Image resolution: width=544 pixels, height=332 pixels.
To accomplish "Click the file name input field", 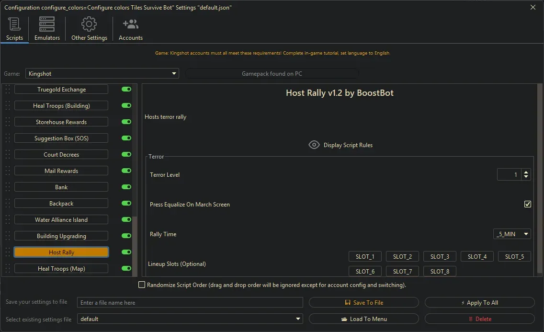I will point(190,302).
